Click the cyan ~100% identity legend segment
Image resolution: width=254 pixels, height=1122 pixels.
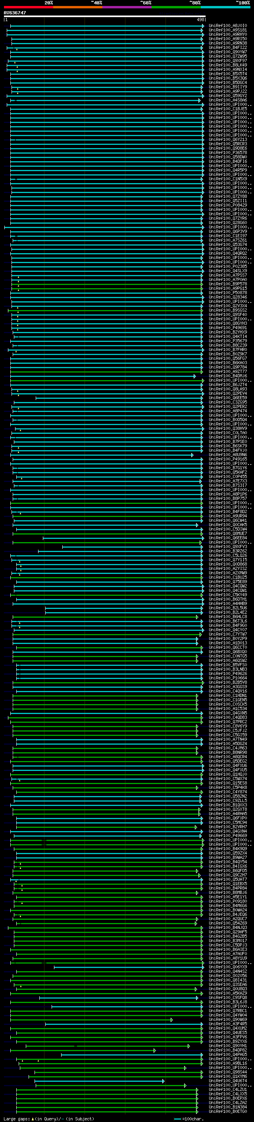point(225,7)
